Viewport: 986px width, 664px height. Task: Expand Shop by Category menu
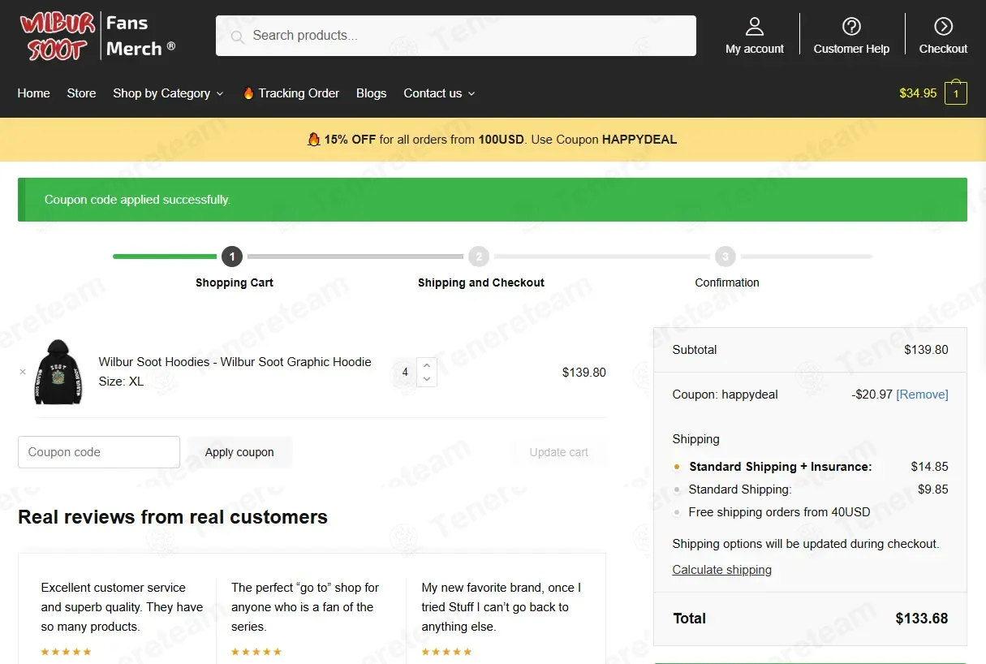[168, 93]
